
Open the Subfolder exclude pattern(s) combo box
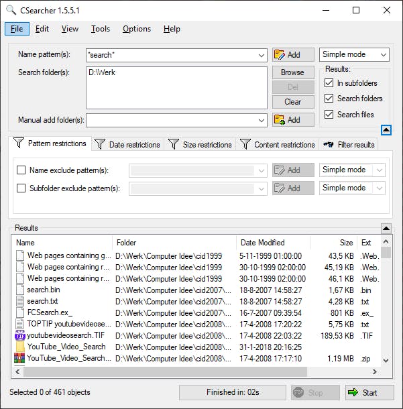[x=198, y=188]
